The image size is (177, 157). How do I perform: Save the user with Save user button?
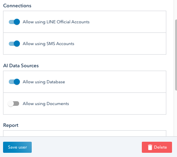point(17,147)
